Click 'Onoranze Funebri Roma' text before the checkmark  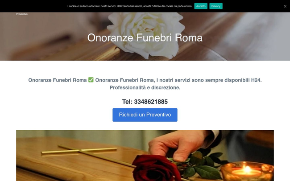(58, 80)
